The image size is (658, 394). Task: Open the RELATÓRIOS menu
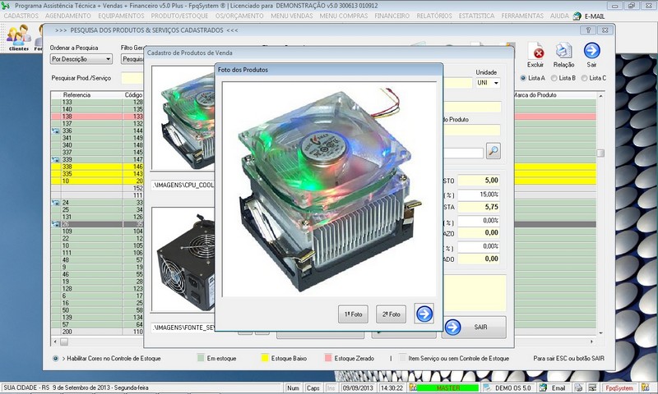434,16
